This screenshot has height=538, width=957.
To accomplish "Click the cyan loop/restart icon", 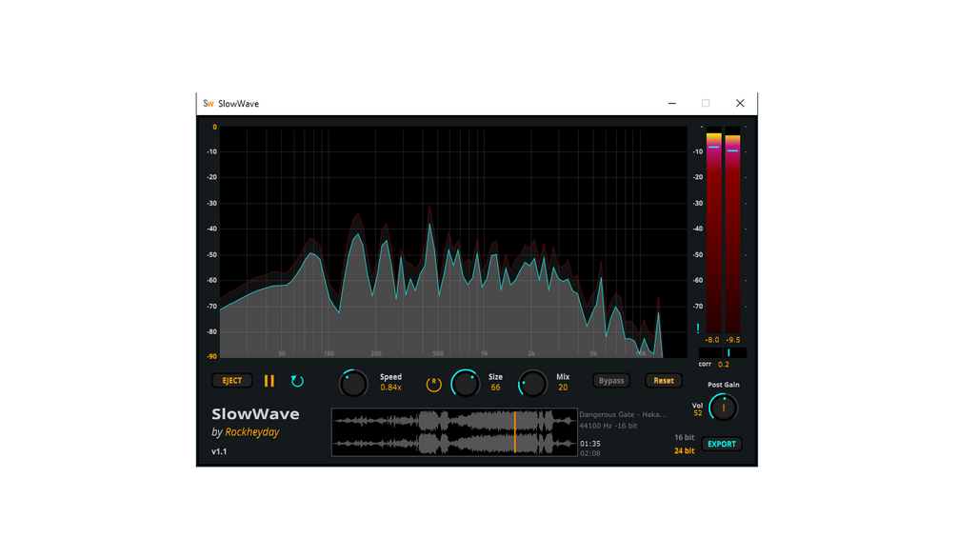I will point(297,381).
